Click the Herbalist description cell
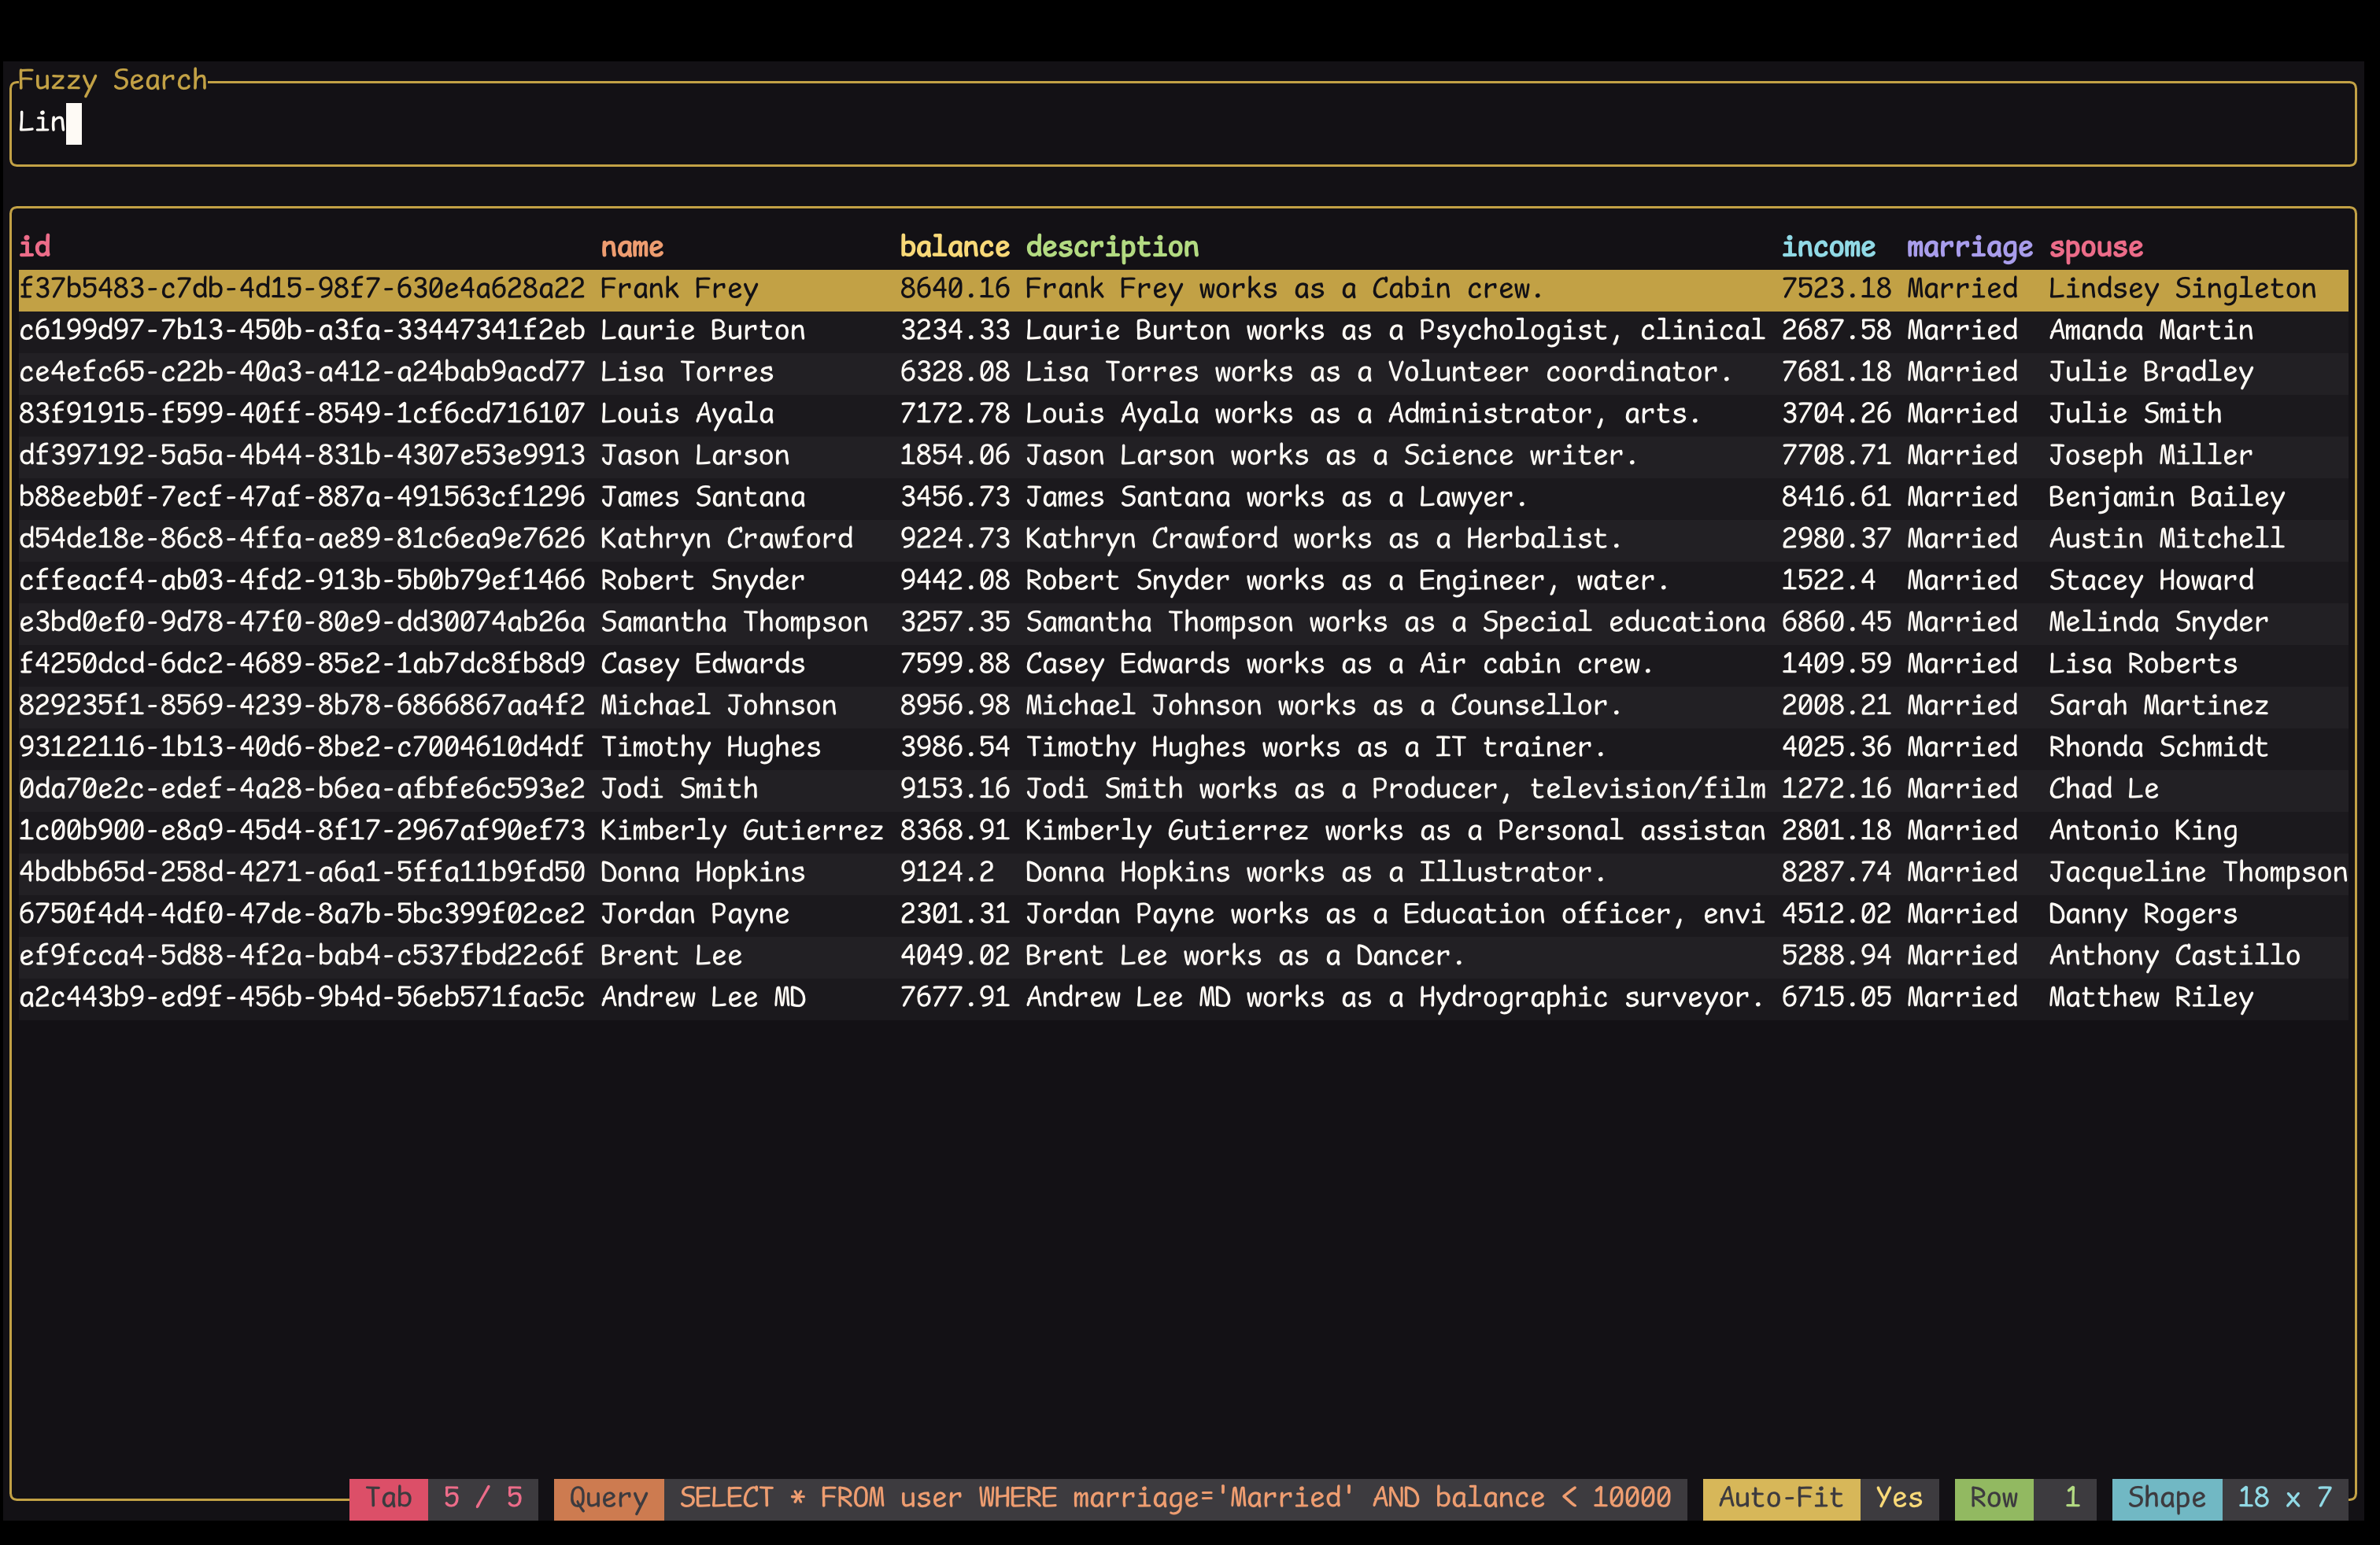Screen dimensions: 2380x1545 tap(1324, 539)
